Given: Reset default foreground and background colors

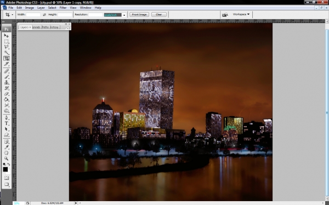Looking at the screenshot, I should 4,164.
